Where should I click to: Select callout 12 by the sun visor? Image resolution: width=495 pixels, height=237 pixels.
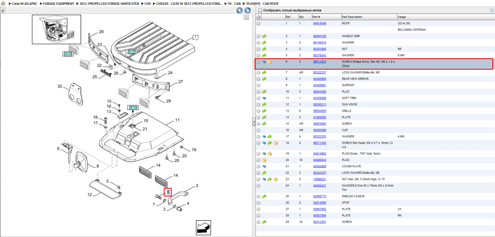tap(89, 195)
